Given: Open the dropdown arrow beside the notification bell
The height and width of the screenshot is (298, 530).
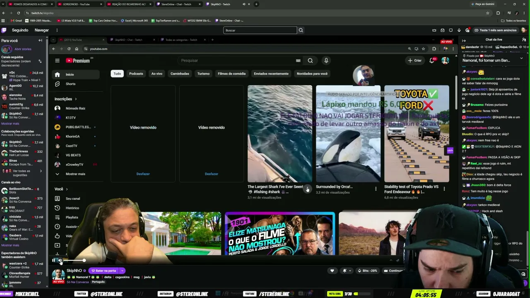Looking at the screenshot, I should (x=350, y=271).
